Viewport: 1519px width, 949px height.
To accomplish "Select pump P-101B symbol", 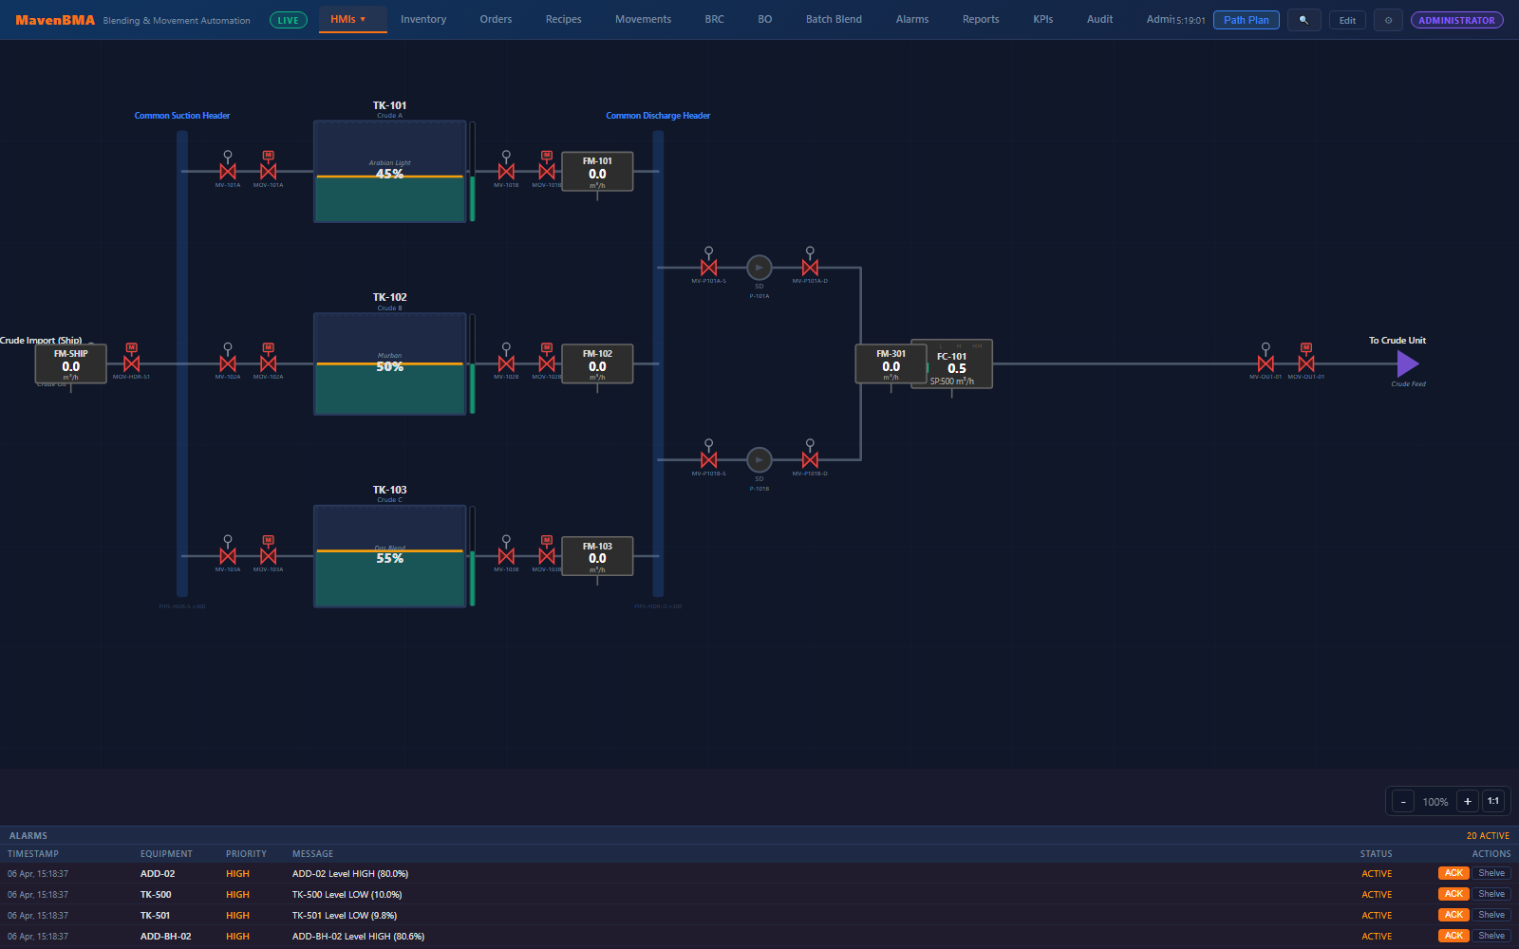I will click(759, 460).
